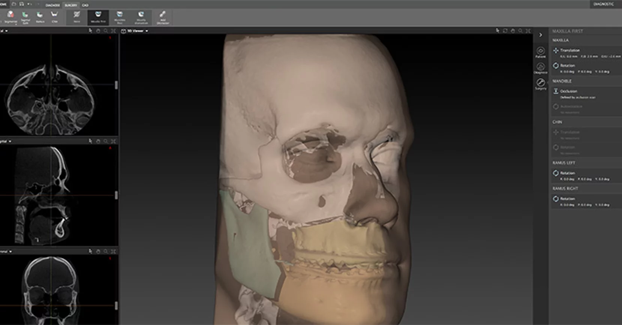Viewport: 622px width, 325px height.
Task: Select zoom tool in sagittal view
Action: pos(106,141)
